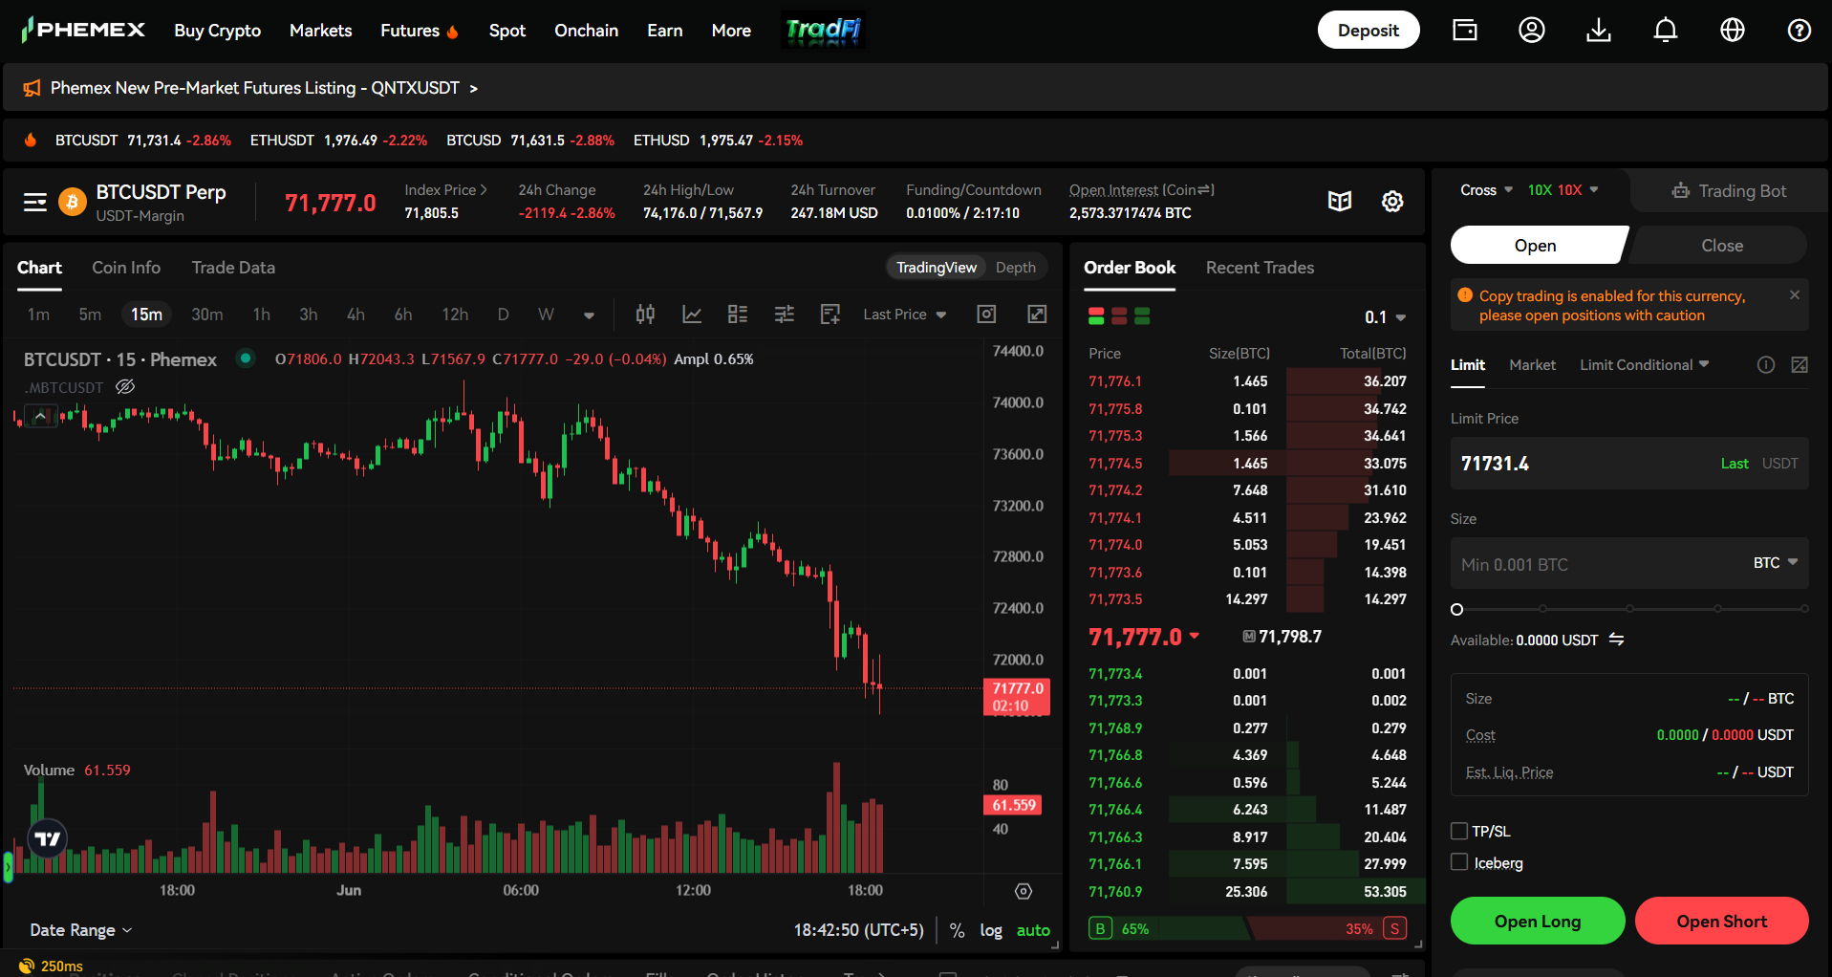Expand the chart to fullscreen
Screen dimensions: 1832x977
(x=1037, y=315)
